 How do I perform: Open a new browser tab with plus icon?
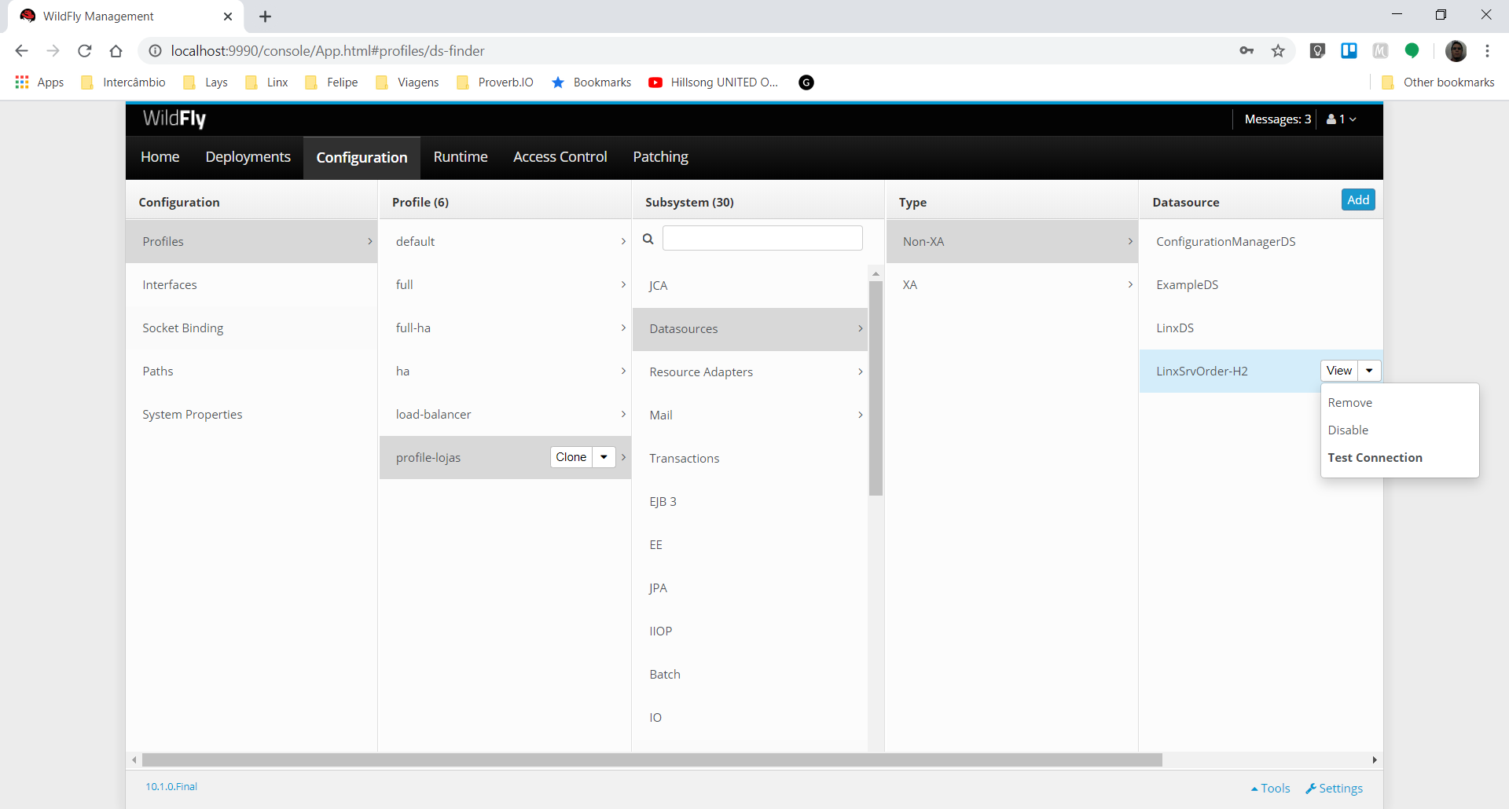click(x=266, y=16)
